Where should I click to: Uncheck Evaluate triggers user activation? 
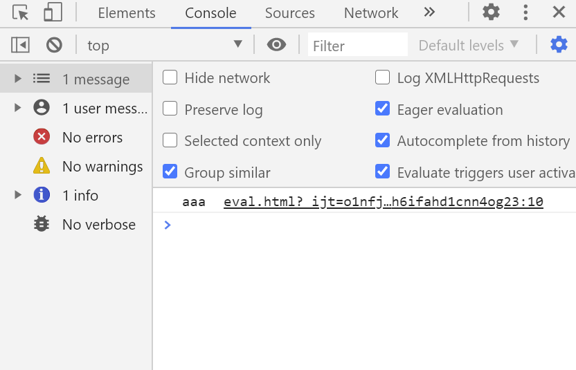[382, 172]
